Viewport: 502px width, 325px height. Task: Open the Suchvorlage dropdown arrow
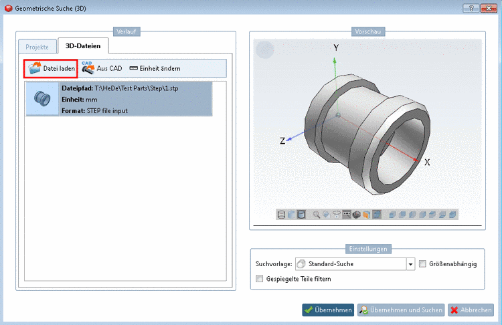(x=410, y=264)
